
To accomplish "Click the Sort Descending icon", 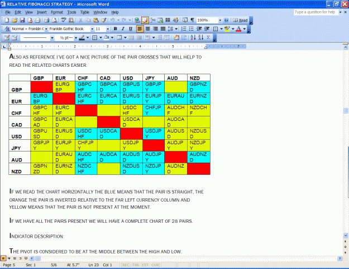I will pos(201,37).
